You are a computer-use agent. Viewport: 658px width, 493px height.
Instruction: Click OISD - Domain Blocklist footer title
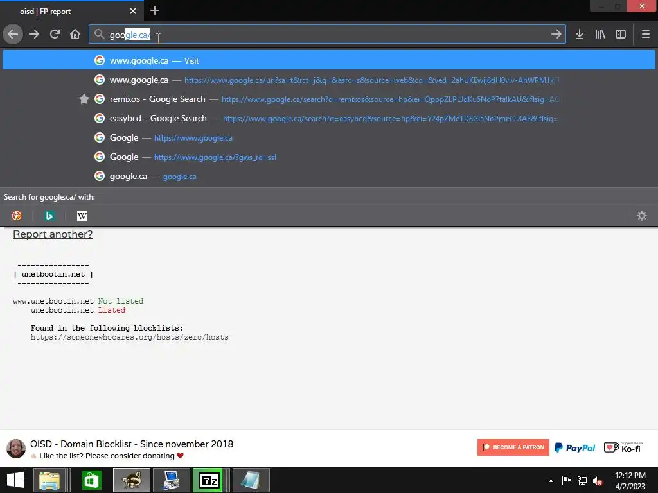131,444
